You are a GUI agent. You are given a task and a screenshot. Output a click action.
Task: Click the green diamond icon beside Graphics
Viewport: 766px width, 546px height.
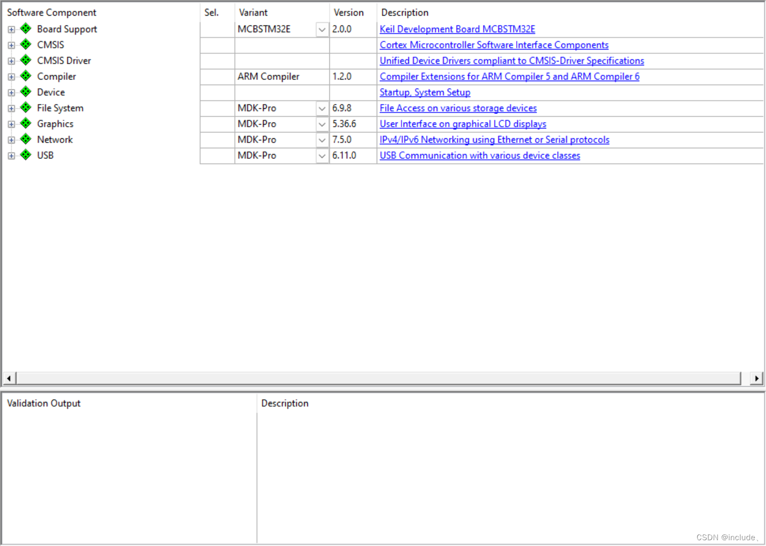click(26, 123)
